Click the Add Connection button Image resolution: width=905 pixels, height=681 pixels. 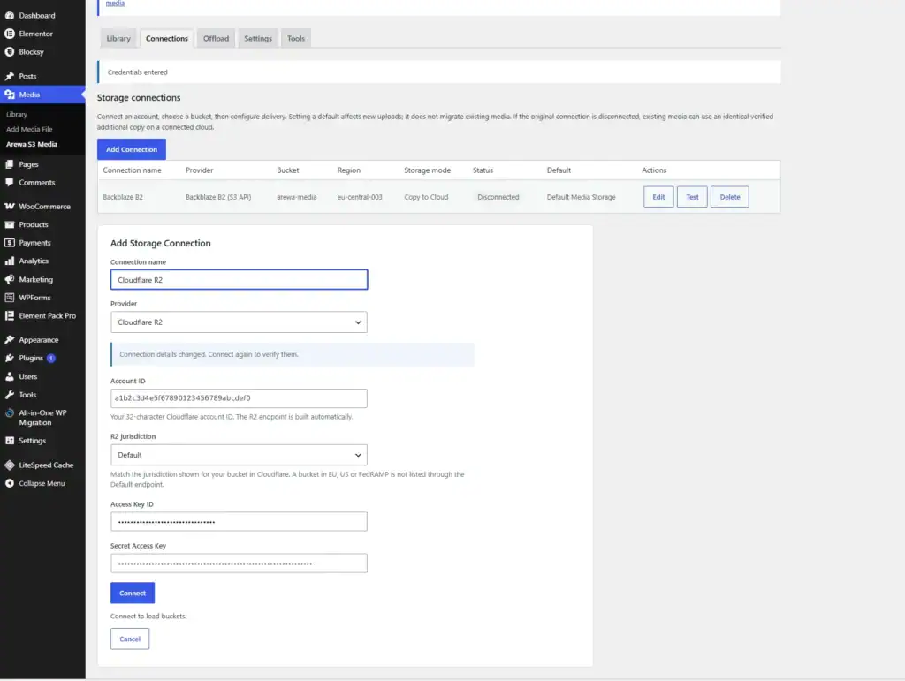(132, 149)
